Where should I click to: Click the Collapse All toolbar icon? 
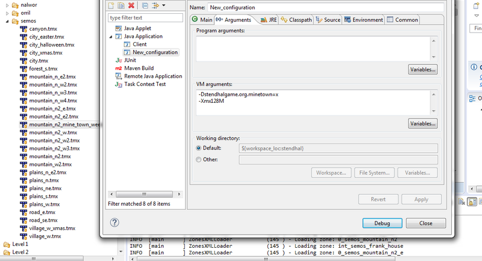coord(145,5)
